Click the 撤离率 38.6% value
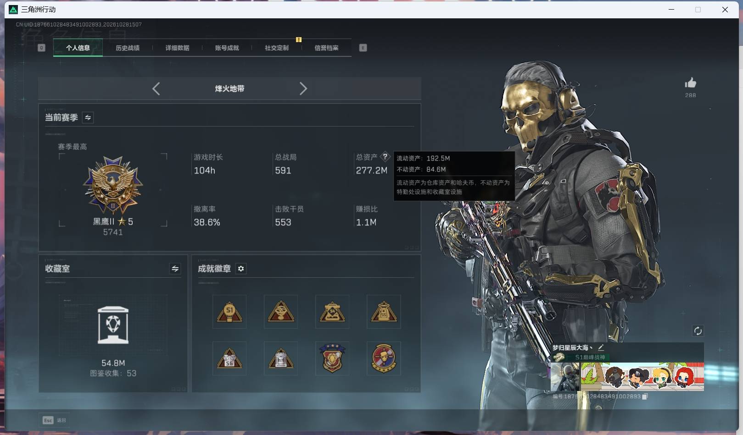Image resolution: width=743 pixels, height=435 pixels. [x=207, y=222]
